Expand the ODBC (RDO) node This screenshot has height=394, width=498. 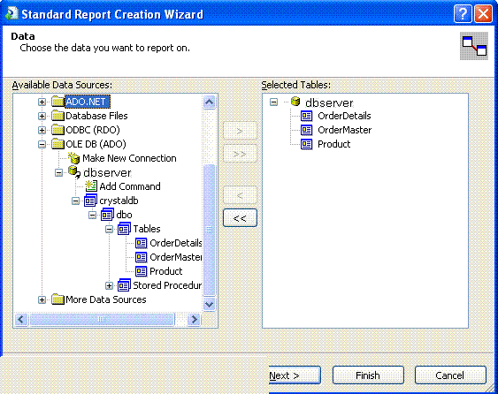tap(42, 130)
